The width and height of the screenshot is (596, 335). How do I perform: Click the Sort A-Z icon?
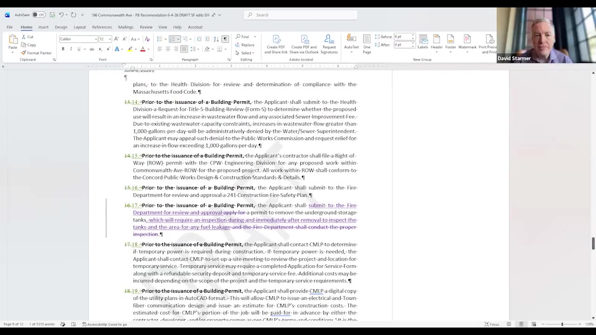click(216, 39)
